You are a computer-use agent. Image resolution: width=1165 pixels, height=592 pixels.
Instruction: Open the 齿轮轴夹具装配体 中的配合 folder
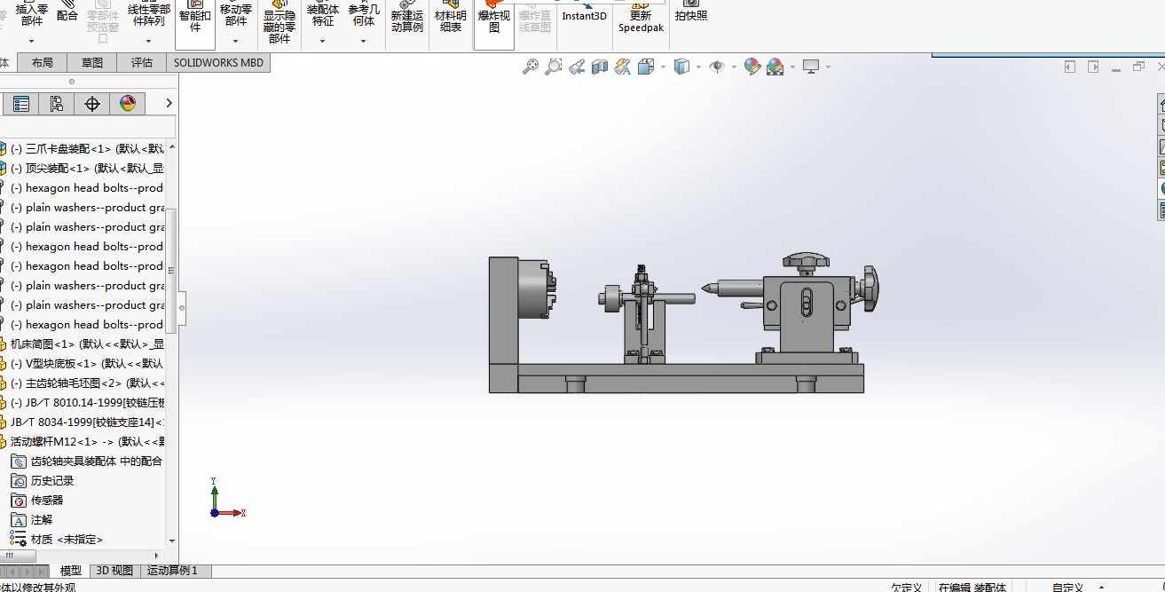(87, 461)
